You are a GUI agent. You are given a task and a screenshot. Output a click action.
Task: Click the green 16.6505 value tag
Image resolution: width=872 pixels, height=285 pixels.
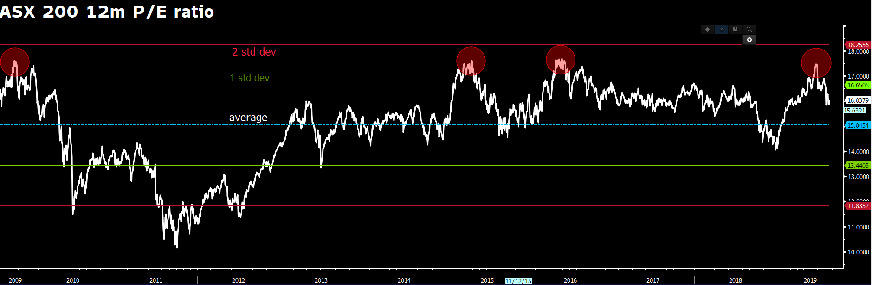[x=857, y=85]
